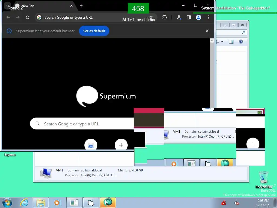
Task: Open the blank window taskbar button
Action: pyautogui.click(x=91, y=203)
